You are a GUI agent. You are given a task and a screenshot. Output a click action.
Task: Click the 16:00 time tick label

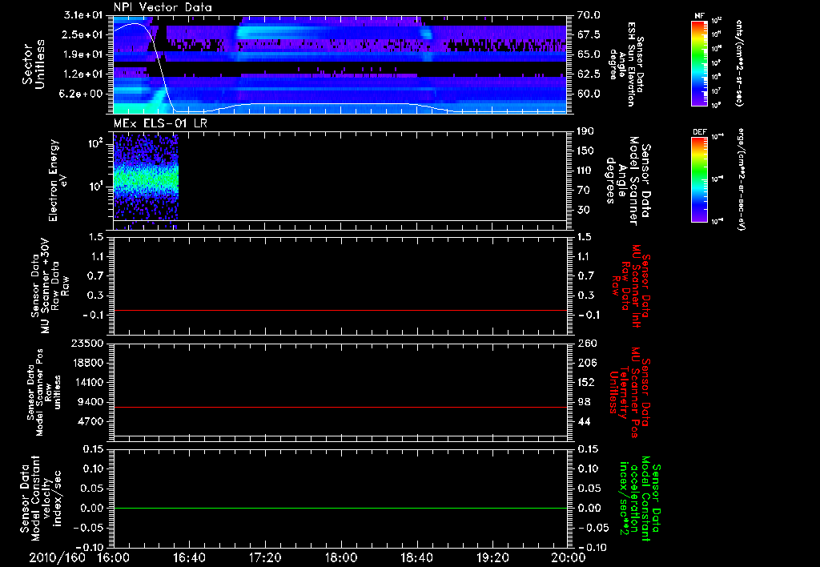[x=114, y=557]
